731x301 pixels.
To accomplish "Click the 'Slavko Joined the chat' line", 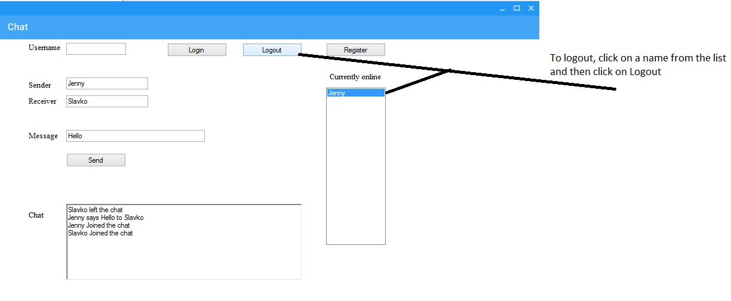I will (x=100, y=233).
